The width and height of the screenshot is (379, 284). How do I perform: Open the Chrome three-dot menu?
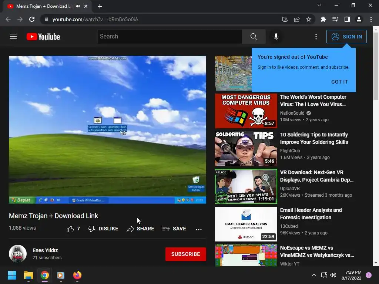371,19
